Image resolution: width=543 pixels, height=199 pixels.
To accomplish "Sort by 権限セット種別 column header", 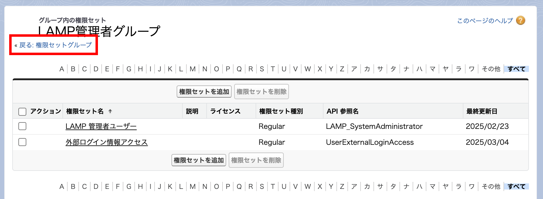I will 281,111.
